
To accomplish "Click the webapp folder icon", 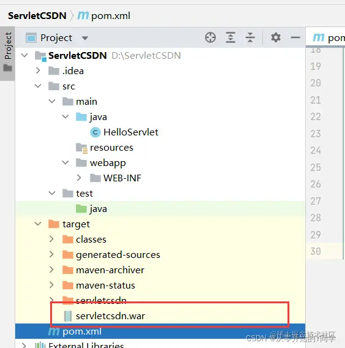I will tap(81, 163).
